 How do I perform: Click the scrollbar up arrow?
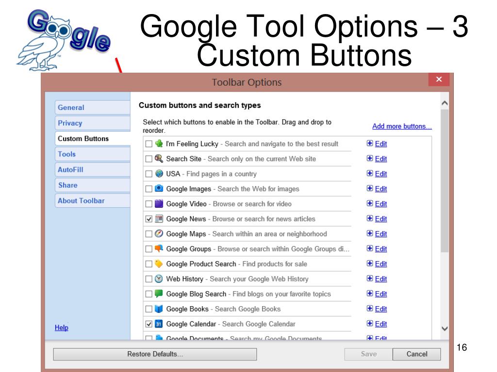coord(445,103)
